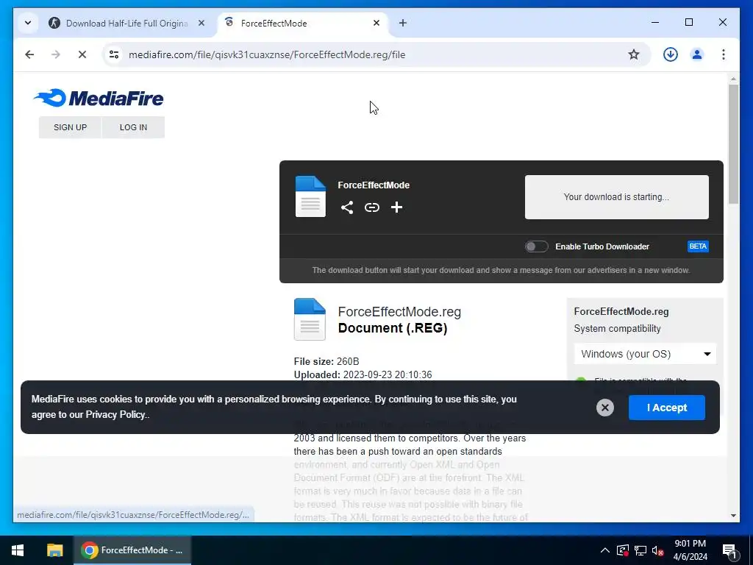The image size is (753, 565).
Task: Click the System compatibility label
Action: click(x=617, y=329)
